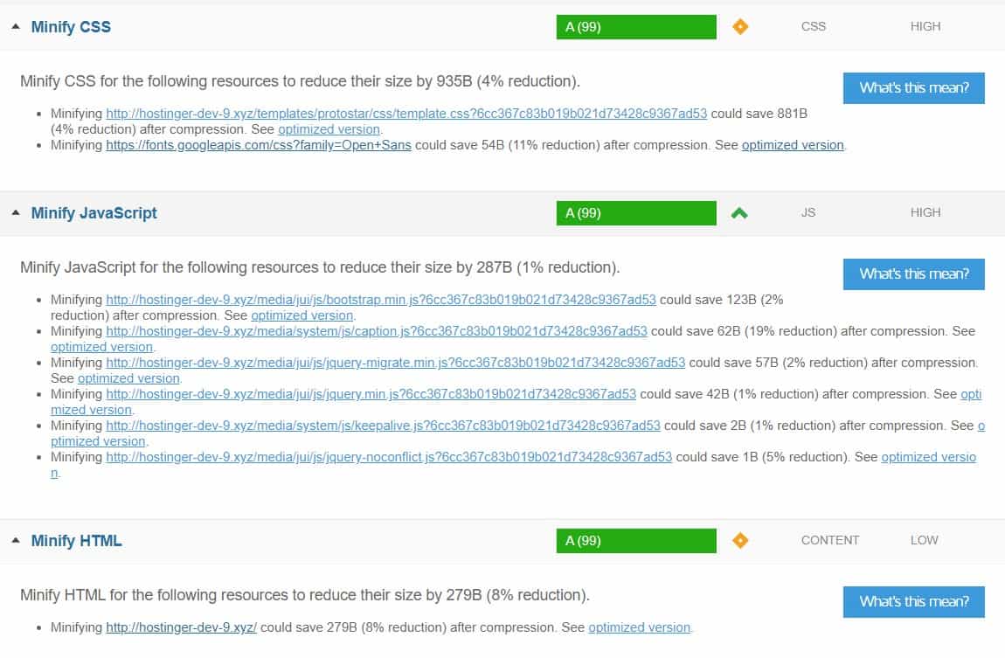Click the JS category label
This screenshot has width=1005, height=658.
pos(808,212)
